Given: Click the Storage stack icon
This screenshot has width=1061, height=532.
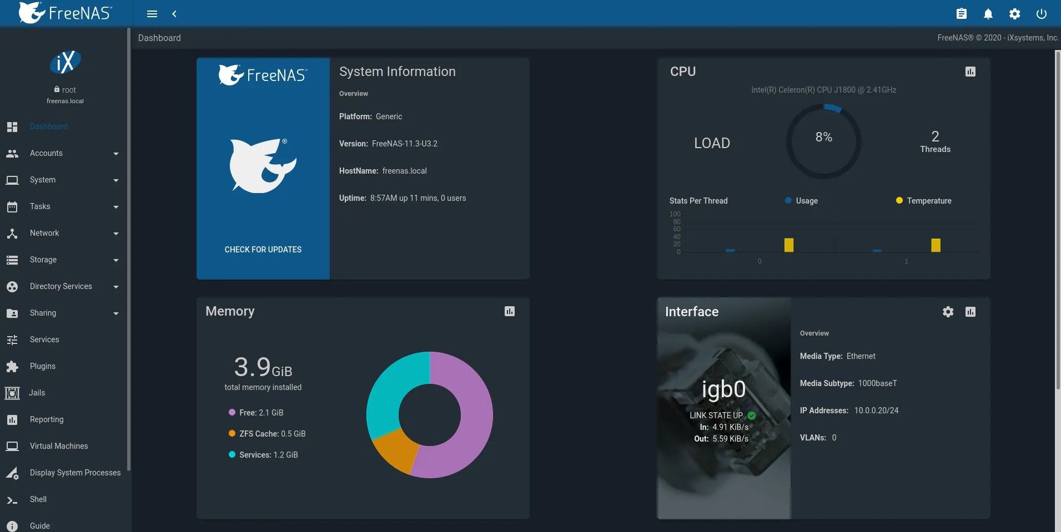Looking at the screenshot, I should (12, 260).
